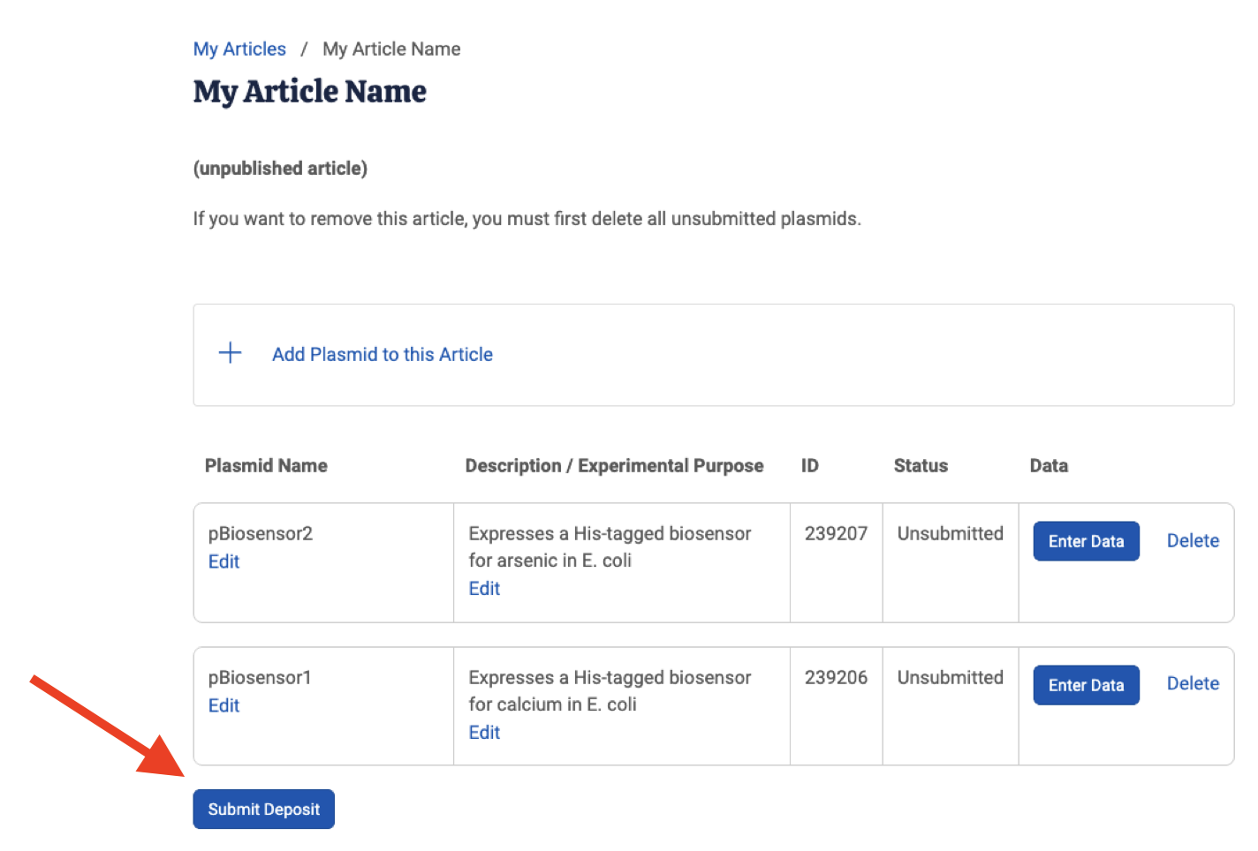Delete the pBiosensor1 plasmid
The image size is (1258, 851).
point(1193,683)
